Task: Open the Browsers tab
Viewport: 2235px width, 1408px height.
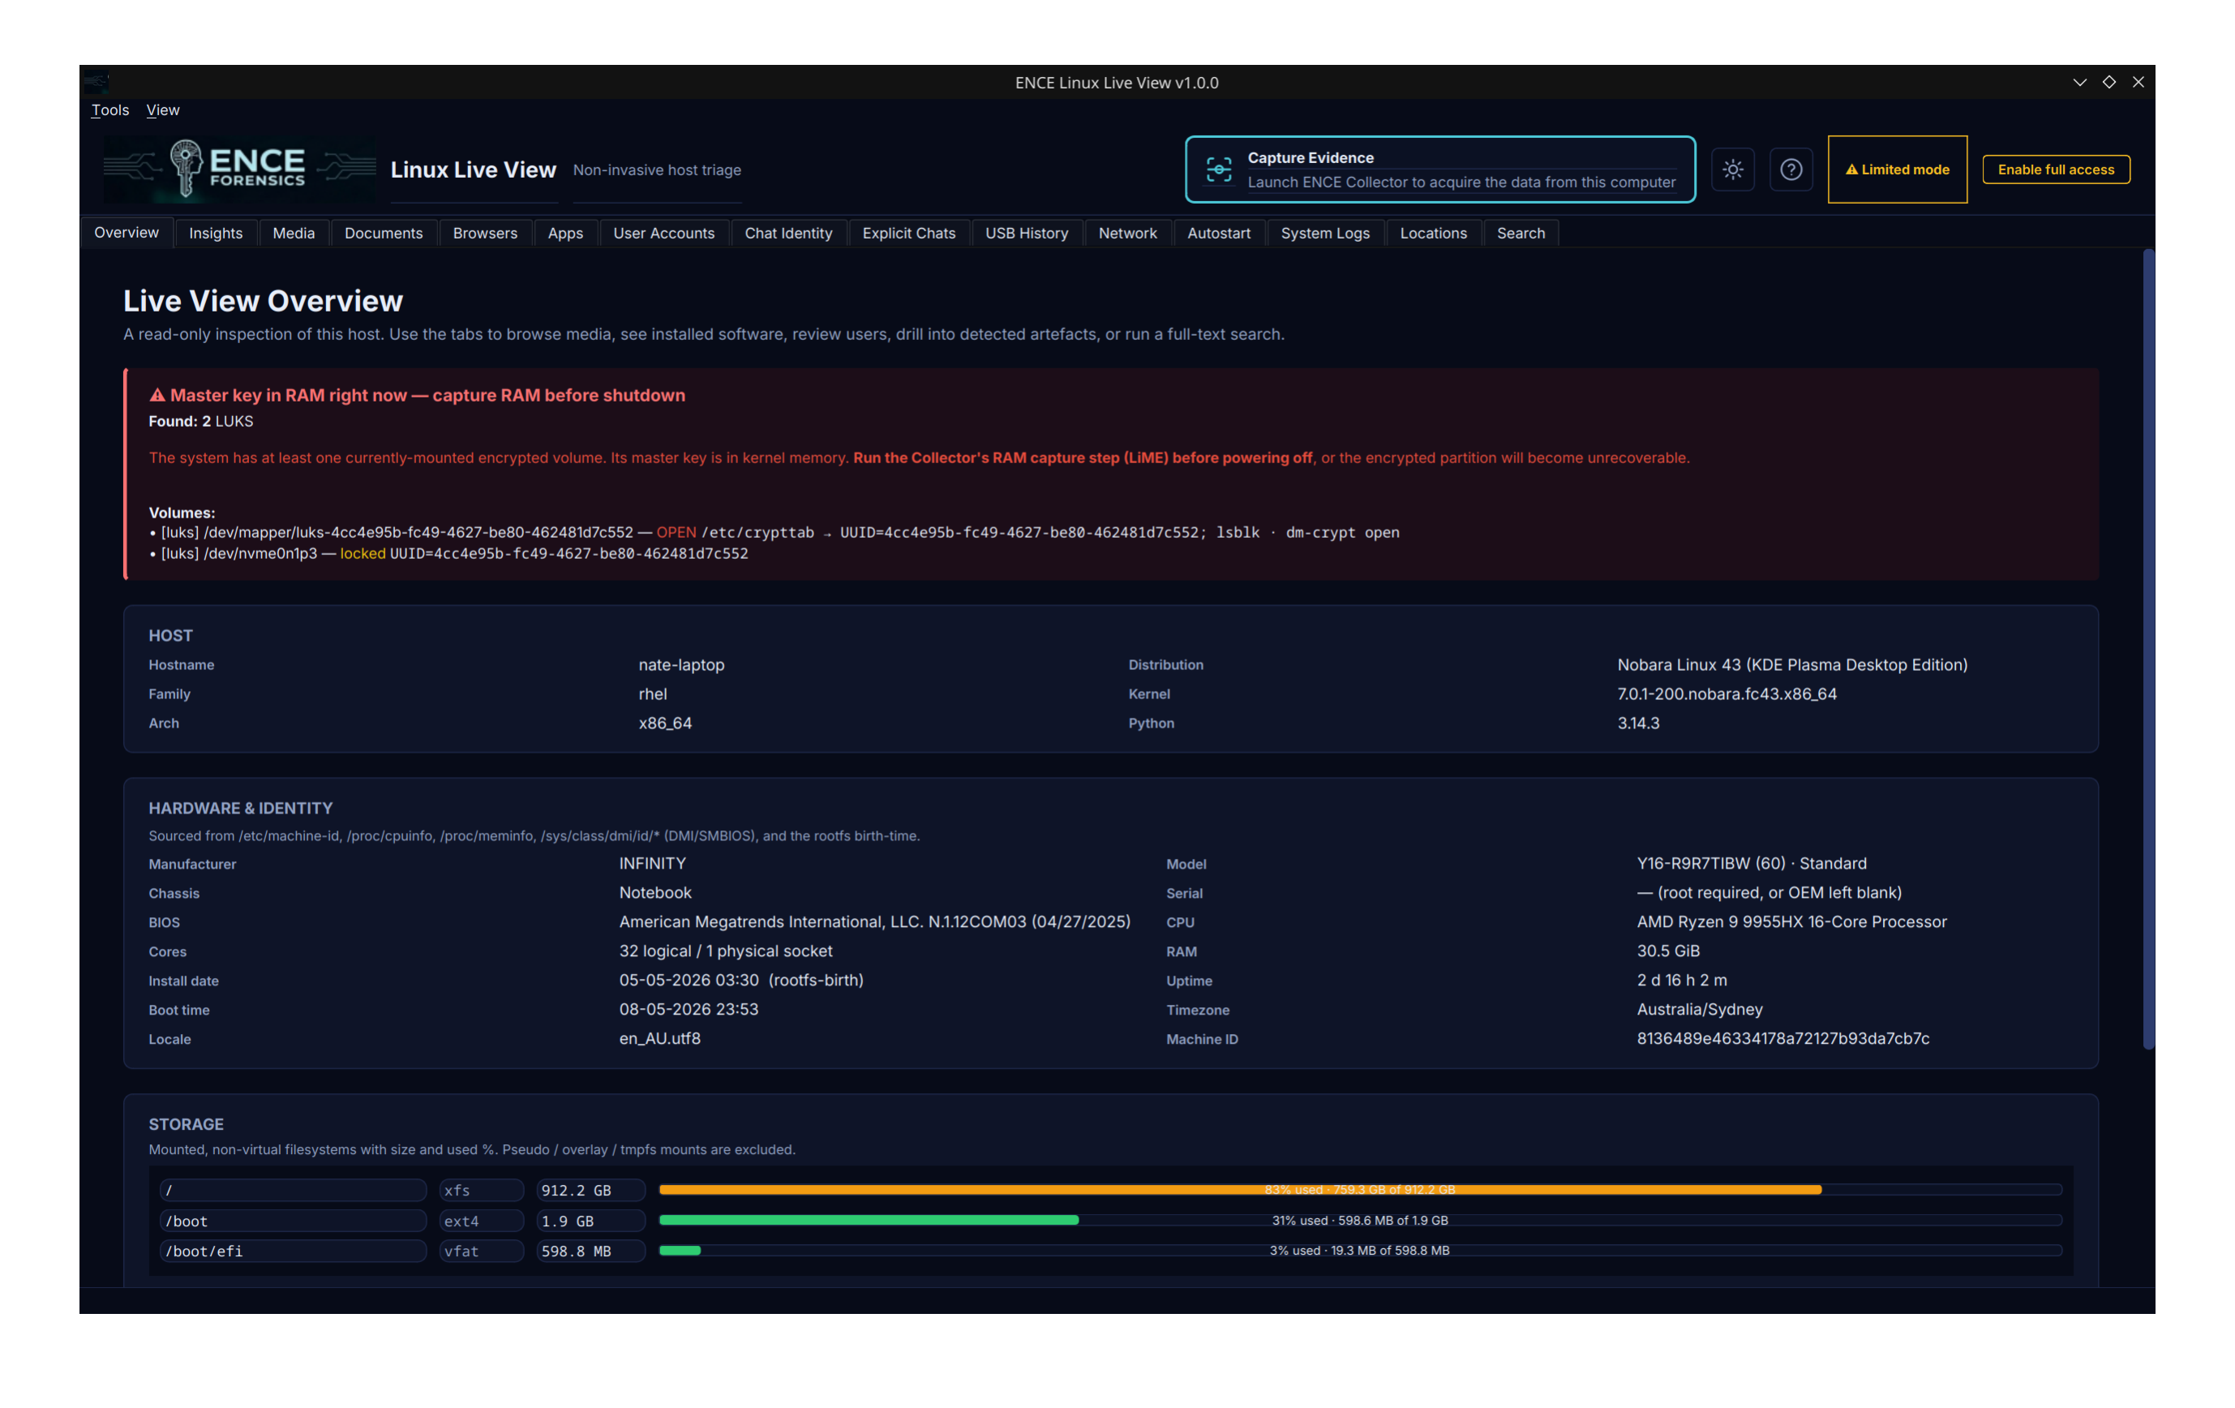Action: pos(486,234)
